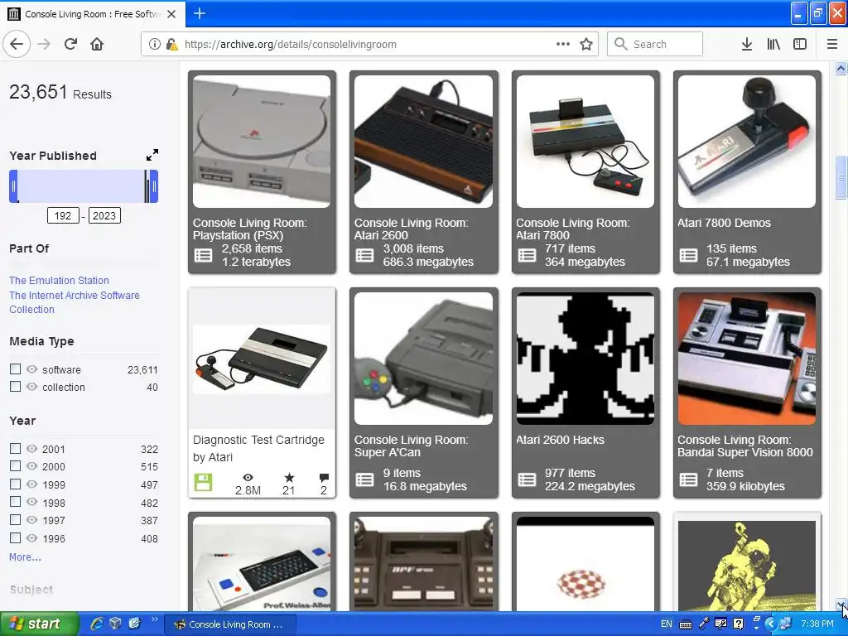848x636 pixels.
Task: Click the insecure padlock warning icon
Action: 172,45
